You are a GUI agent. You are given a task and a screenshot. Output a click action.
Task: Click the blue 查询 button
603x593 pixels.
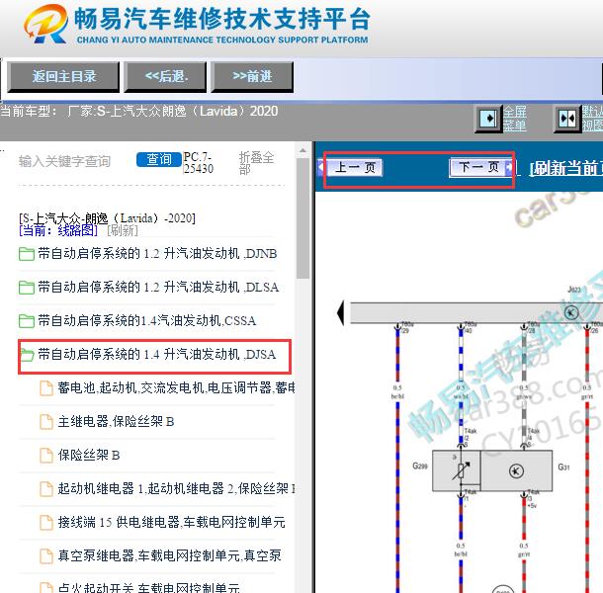pos(159,159)
